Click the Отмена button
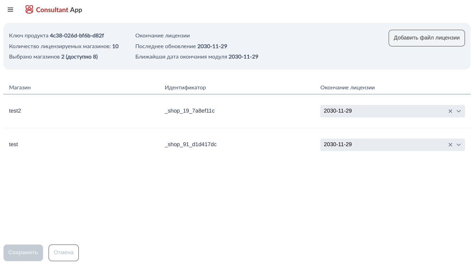Viewport: 474px width, 266px height. click(64, 252)
